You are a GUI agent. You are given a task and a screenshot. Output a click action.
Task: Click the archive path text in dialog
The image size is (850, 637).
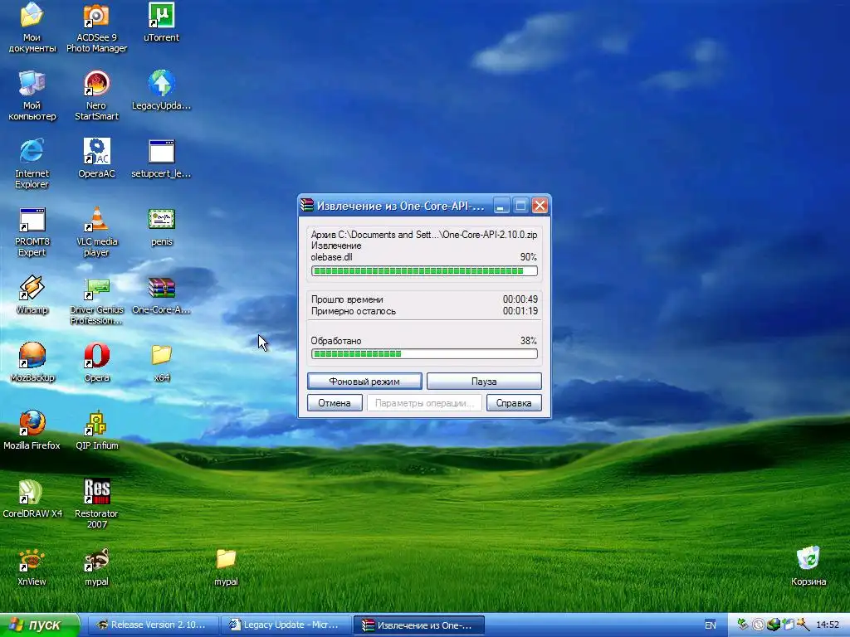tap(424, 235)
